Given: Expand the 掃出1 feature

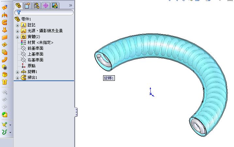Looking at the screenshot, I should click(x=18, y=78).
